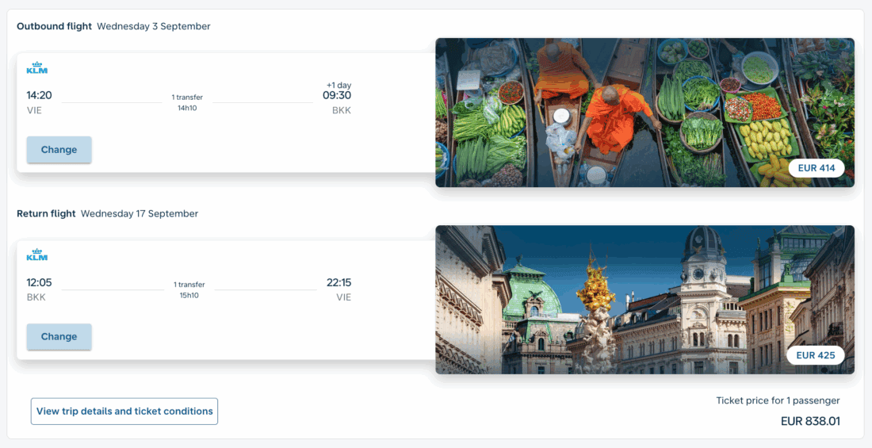Click the KLM logo on return flight
This screenshot has width=872, height=448.
pyautogui.click(x=37, y=255)
